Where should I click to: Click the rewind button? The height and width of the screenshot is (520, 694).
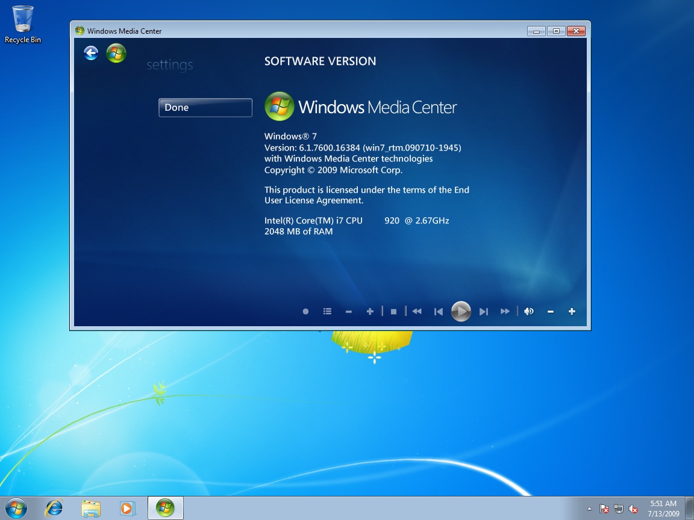[417, 311]
